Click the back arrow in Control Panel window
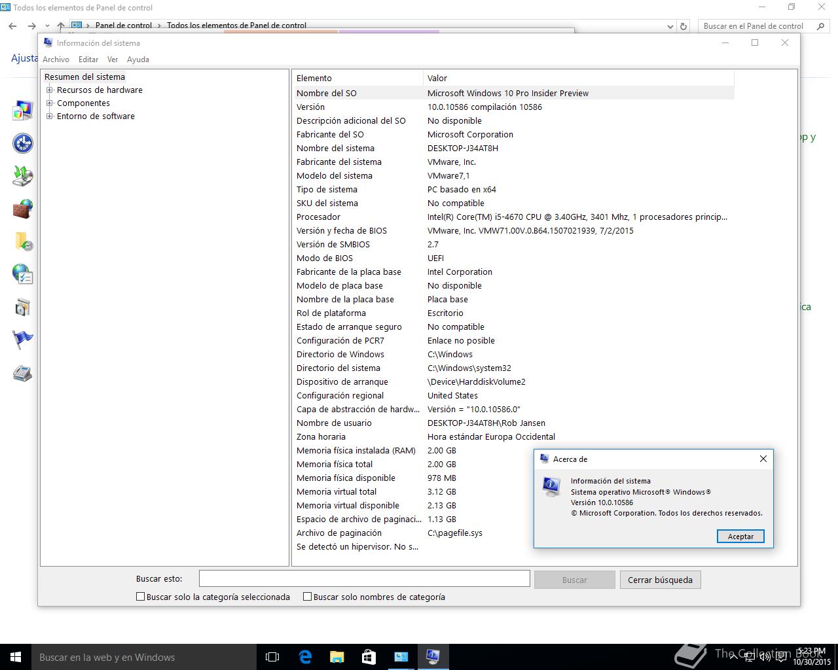 coord(12,26)
